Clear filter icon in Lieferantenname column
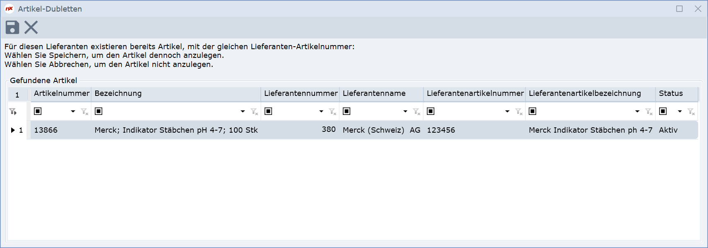 pos(417,111)
